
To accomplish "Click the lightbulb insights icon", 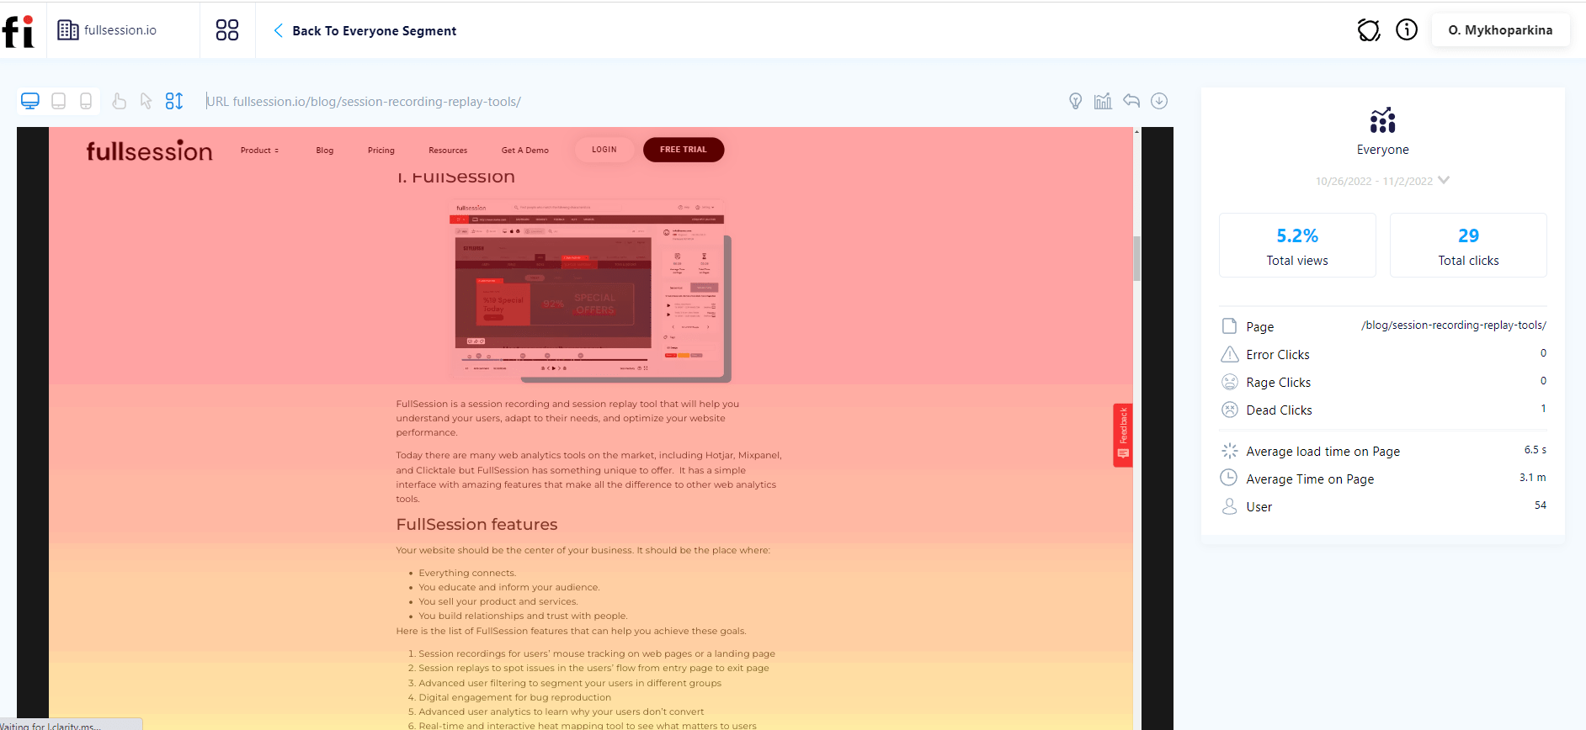I will coord(1075,101).
